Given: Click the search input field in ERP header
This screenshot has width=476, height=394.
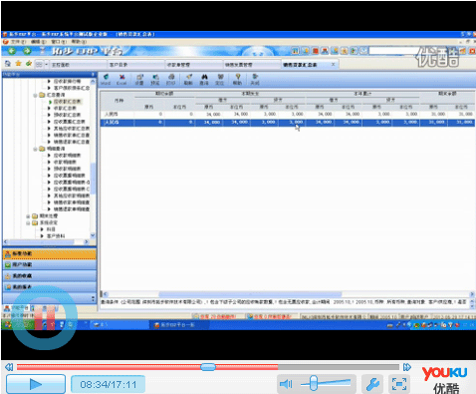Looking at the screenshot, I should 392,51.
